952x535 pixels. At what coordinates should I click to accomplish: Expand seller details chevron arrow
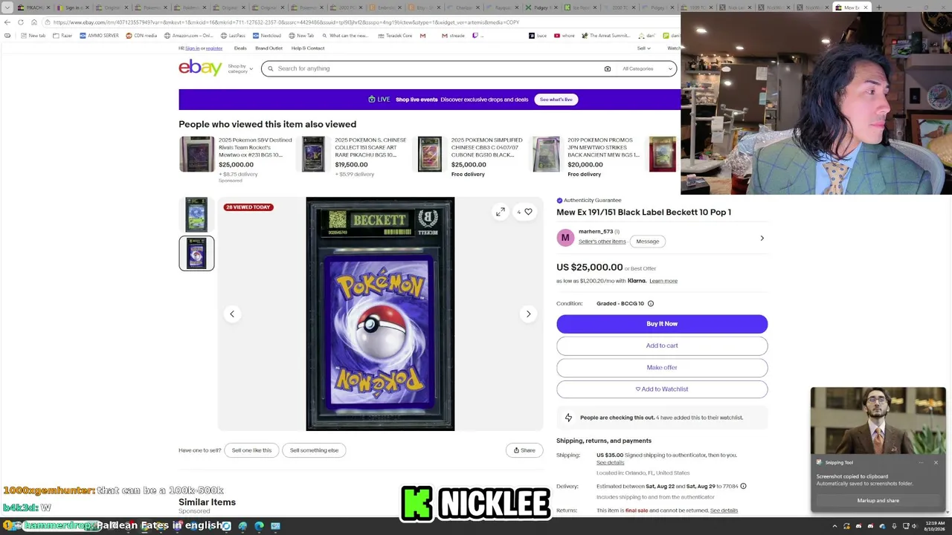(x=762, y=238)
